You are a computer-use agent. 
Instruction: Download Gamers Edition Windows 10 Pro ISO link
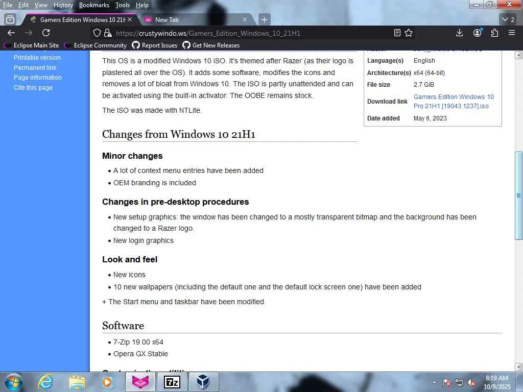454,102
